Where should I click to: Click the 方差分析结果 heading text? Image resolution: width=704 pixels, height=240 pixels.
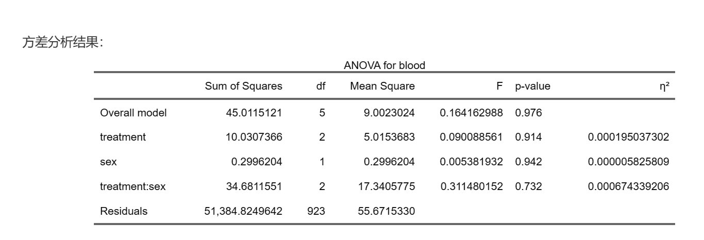click(62, 43)
